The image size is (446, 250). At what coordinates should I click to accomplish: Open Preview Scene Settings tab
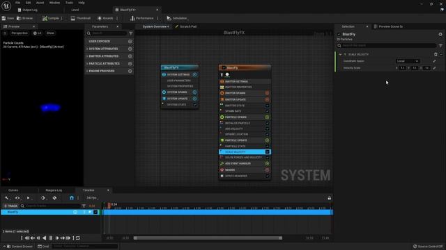(388, 26)
